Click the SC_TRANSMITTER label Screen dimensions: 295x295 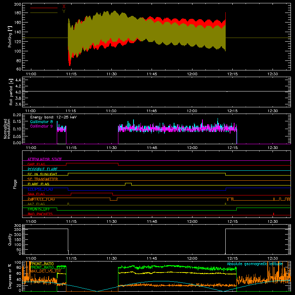[x=43, y=179]
